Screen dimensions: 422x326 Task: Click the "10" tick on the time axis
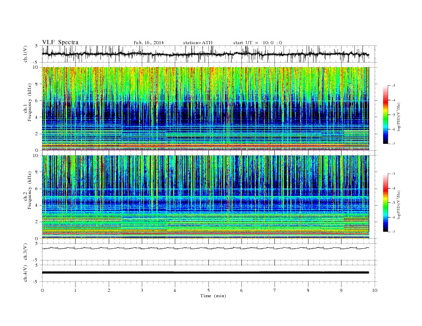(x=375, y=290)
